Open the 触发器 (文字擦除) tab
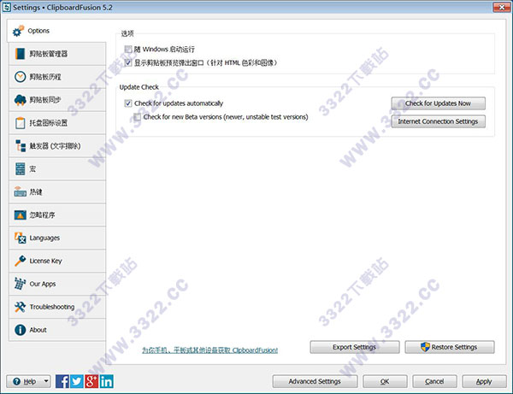The height and width of the screenshot is (394, 513). coord(57,146)
